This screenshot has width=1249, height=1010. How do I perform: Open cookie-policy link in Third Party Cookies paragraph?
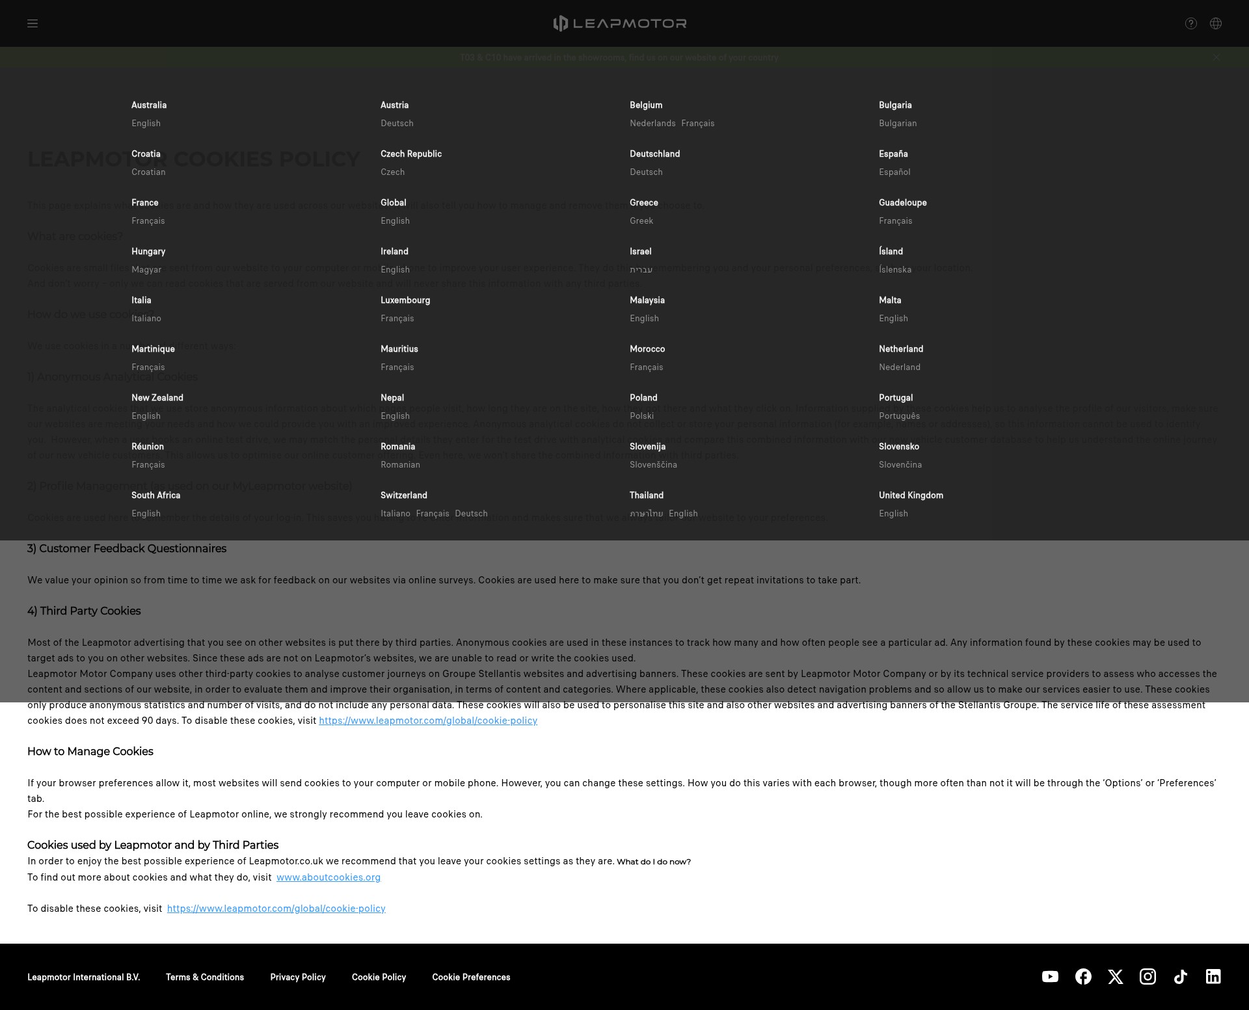click(x=428, y=720)
